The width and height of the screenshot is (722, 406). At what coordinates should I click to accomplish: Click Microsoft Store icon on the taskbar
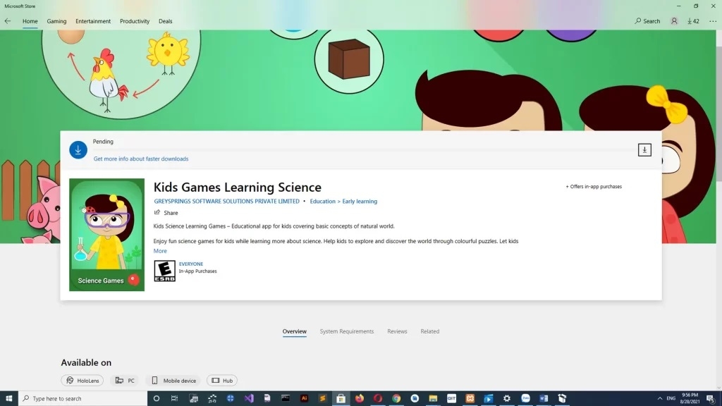(x=341, y=398)
